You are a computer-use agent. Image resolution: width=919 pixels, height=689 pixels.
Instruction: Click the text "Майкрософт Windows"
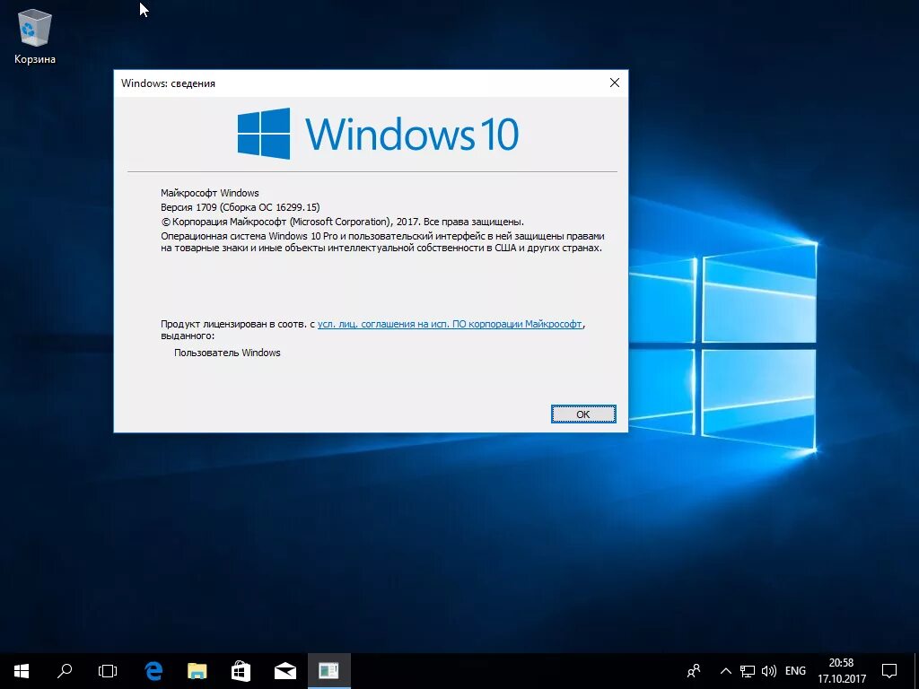(x=210, y=193)
